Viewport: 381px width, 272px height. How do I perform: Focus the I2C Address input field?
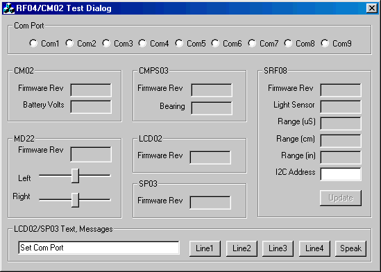341,174
